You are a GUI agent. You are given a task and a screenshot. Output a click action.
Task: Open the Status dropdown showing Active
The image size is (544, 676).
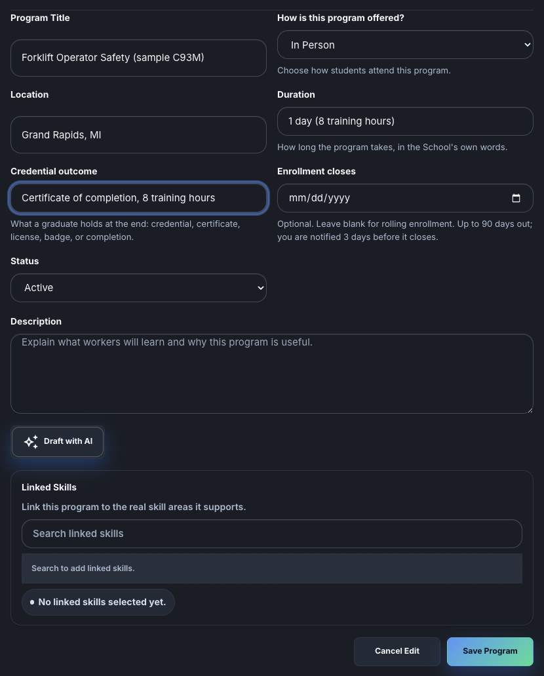(x=138, y=288)
